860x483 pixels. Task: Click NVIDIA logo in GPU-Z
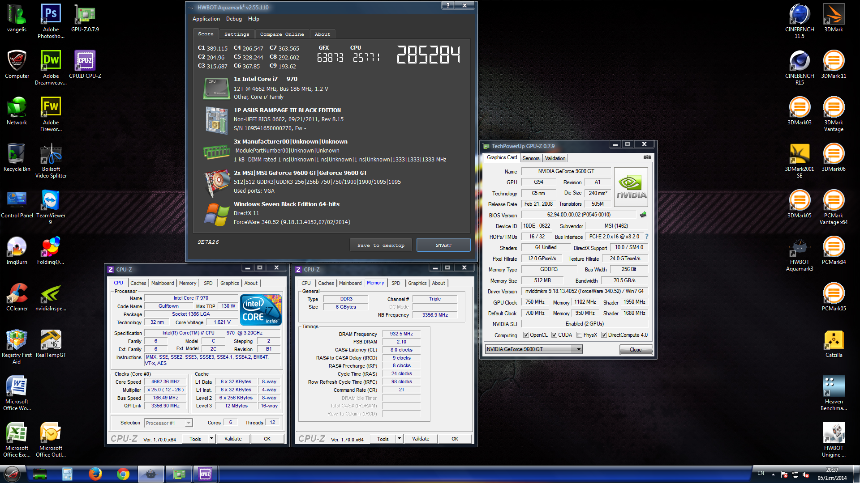click(x=631, y=187)
